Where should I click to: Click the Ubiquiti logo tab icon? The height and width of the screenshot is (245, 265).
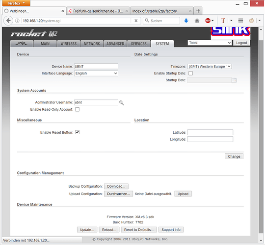22,44
